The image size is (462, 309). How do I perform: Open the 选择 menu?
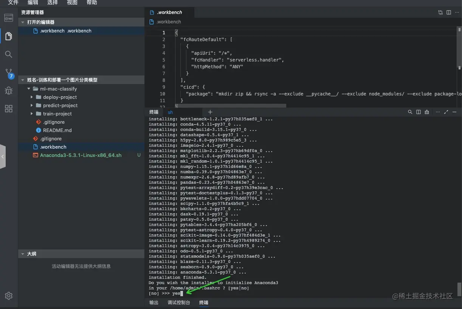pyautogui.click(x=53, y=3)
